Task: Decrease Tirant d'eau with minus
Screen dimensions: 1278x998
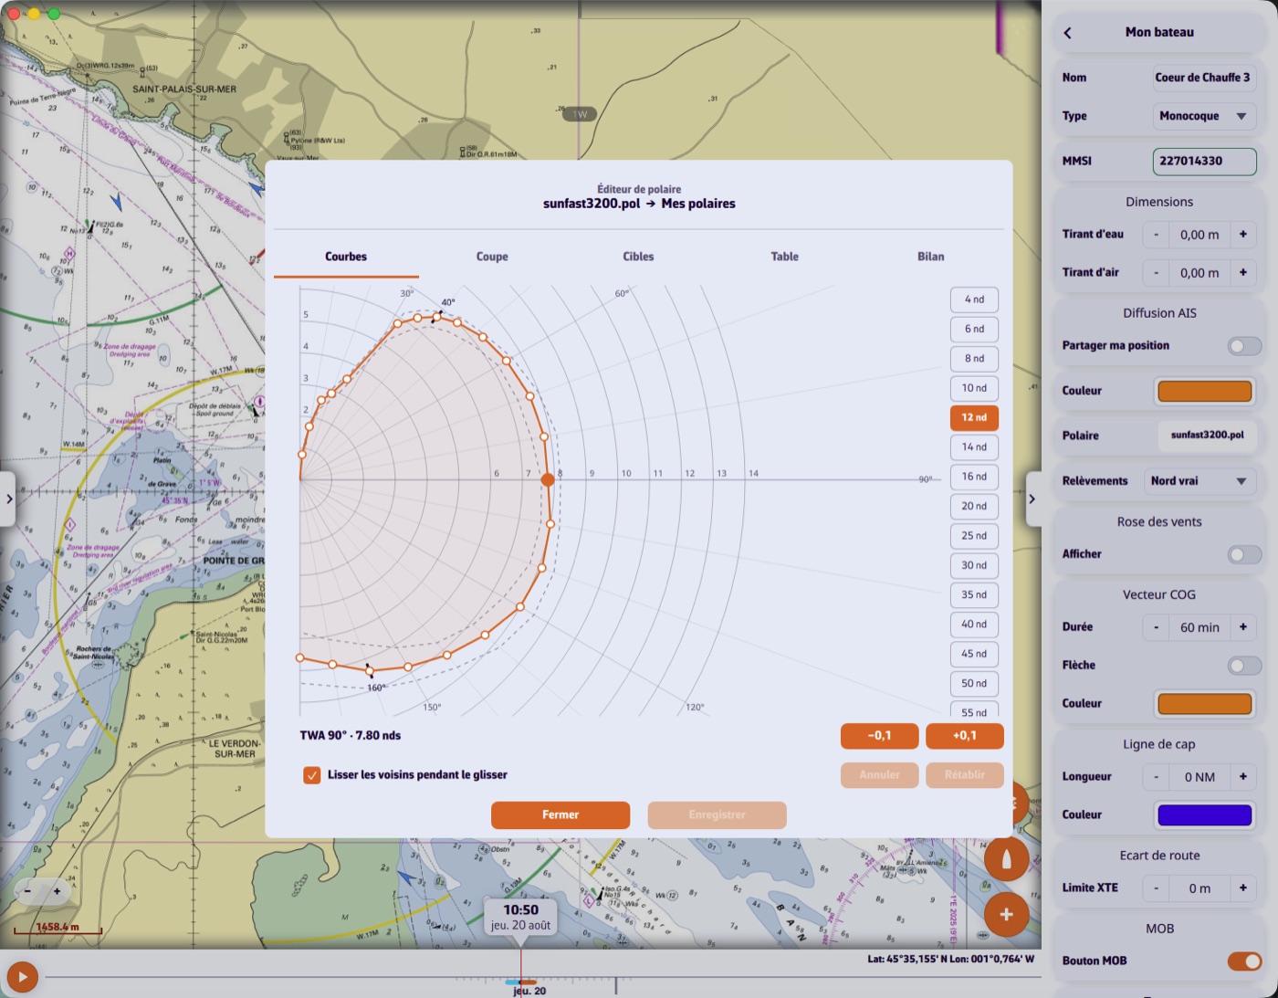Action: 1156,235
